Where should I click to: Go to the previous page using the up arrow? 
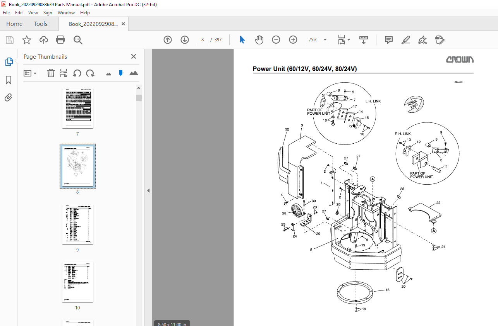168,40
